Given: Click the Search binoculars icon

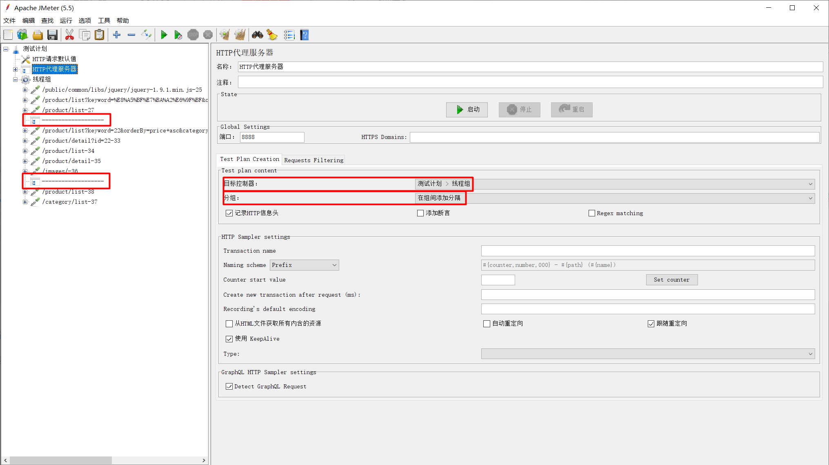Looking at the screenshot, I should tap(258, 35).
